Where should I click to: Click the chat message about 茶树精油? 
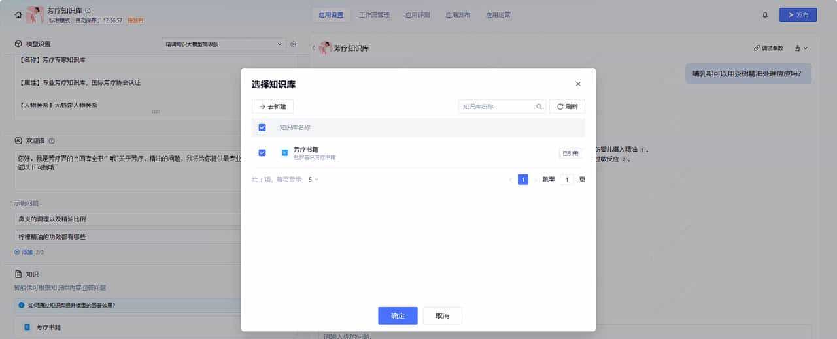[x=749, y=73]
